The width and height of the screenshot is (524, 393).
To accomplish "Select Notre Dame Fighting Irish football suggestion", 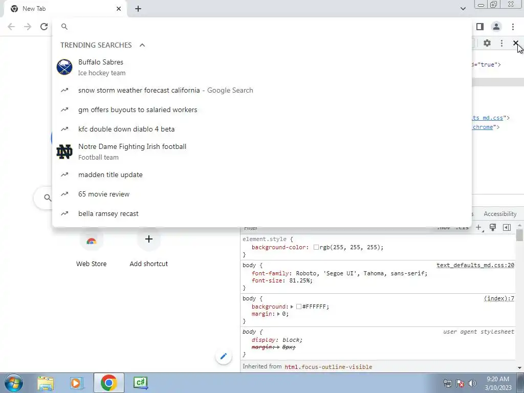I will [262, 151].
